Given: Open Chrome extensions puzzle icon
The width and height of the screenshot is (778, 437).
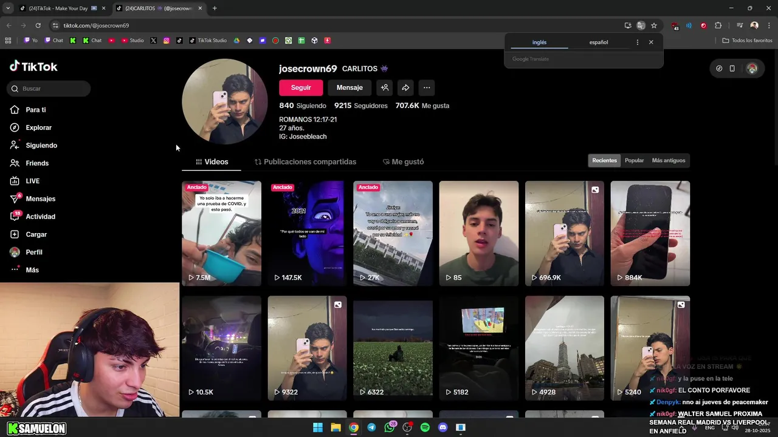Looking at the screenshot, I should 718,25.
